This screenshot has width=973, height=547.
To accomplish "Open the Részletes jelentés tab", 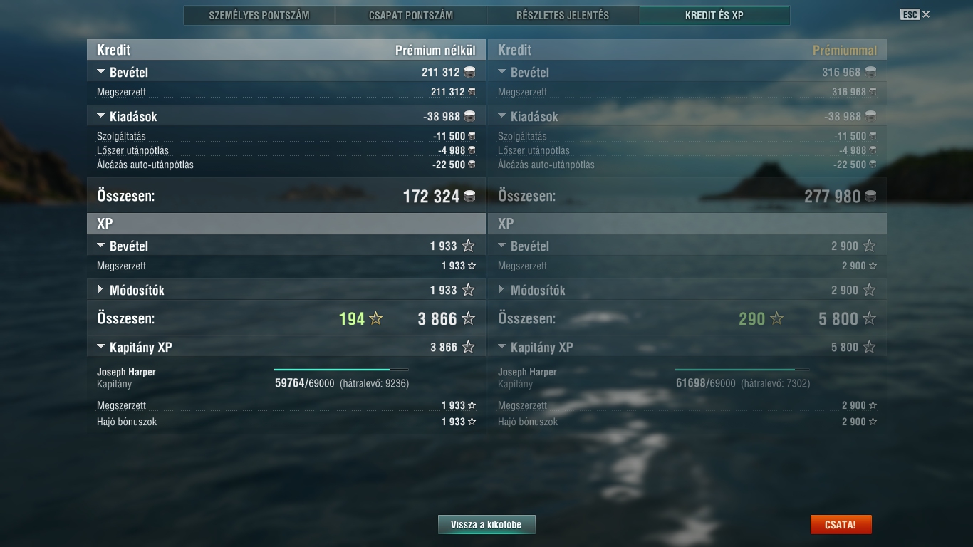I will [x=563, y=15].
